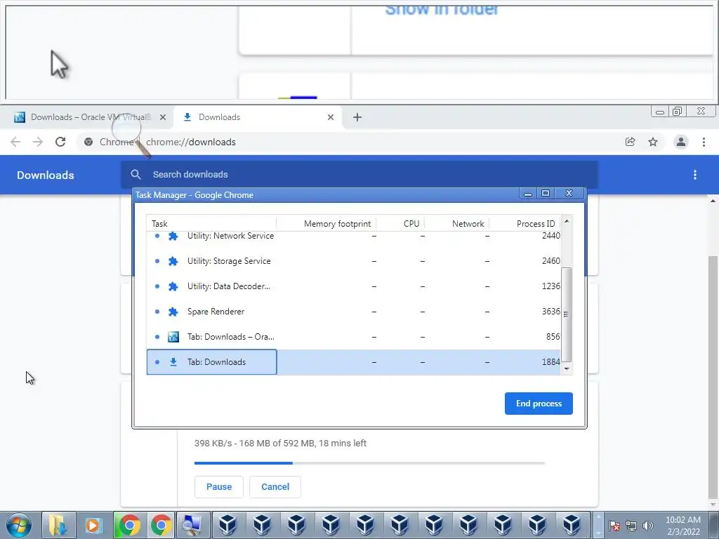Switch to Downloads – Oracle VM VirtualBox tab
719x539 pixels.
coord(86,117)
